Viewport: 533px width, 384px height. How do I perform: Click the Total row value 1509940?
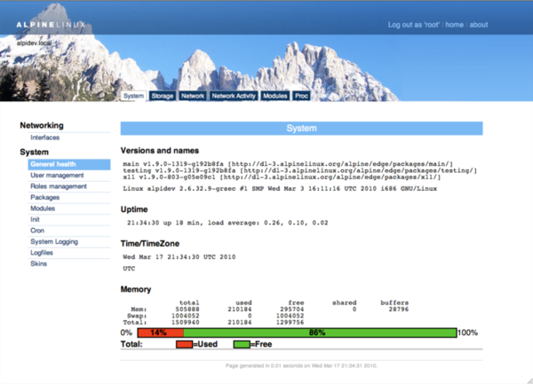186,322
